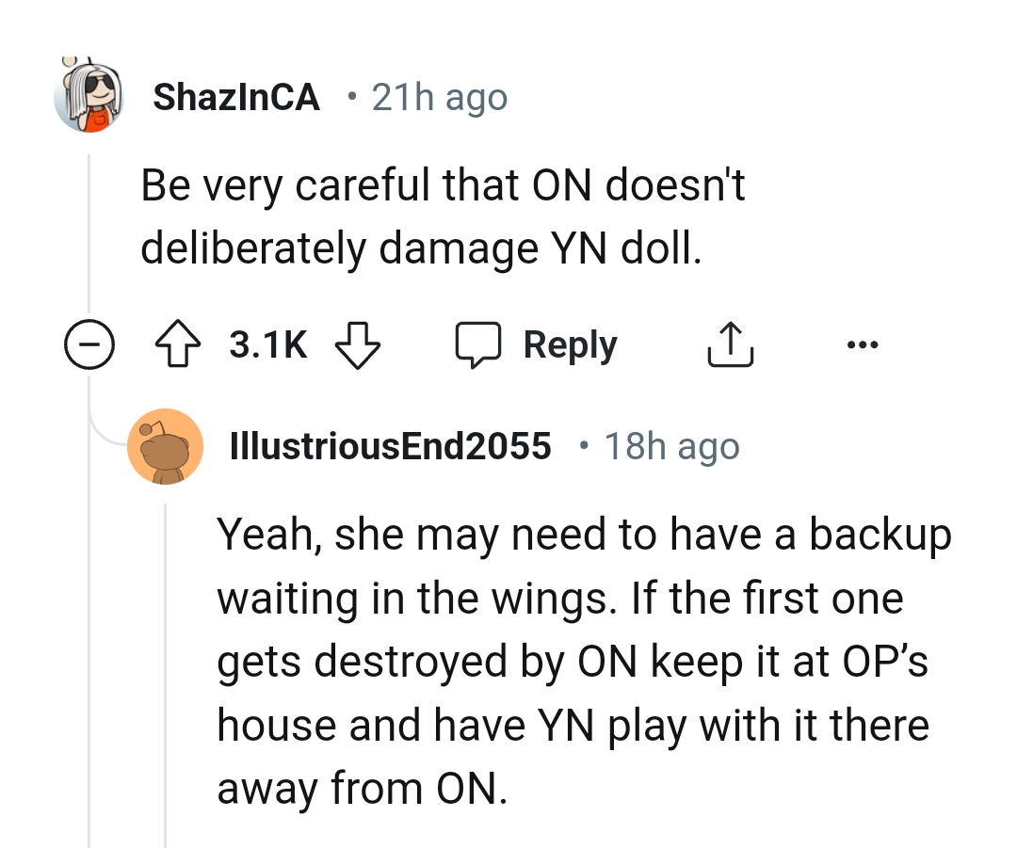Open ShazInCA's profile via username
Screen dimensions: 1017x848
(237, 95)
